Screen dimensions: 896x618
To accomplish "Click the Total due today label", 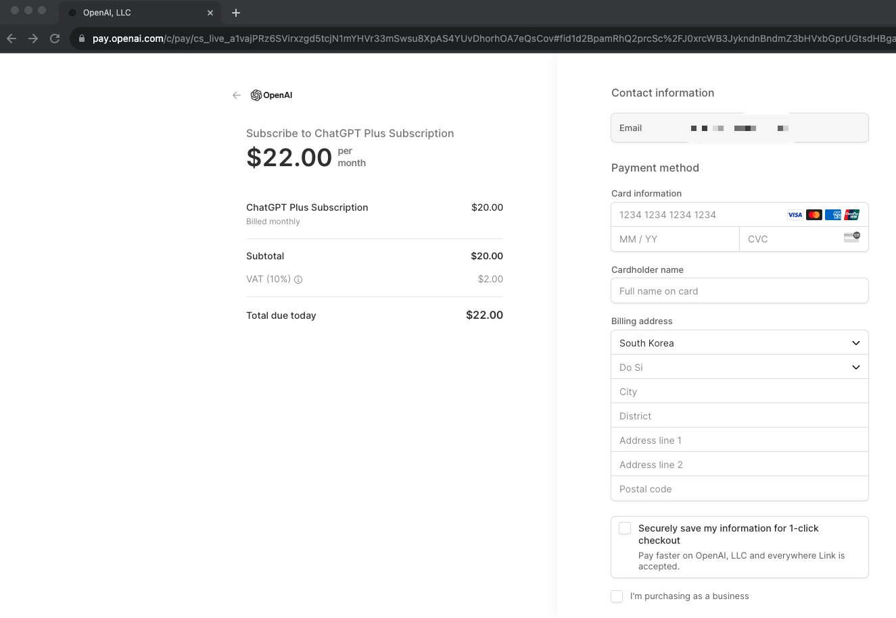I will coord(281,315).
